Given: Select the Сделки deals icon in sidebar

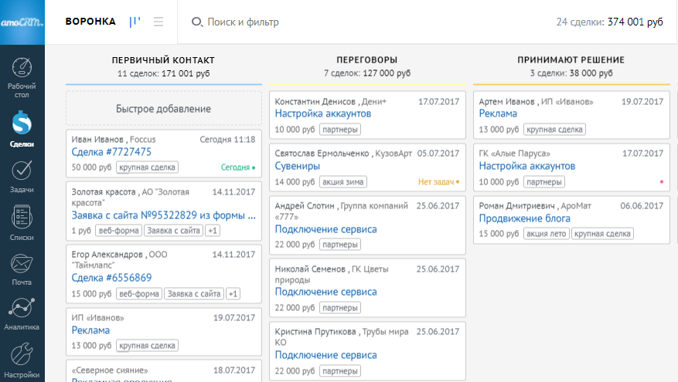Looking at the screenshot, I should tap(22, 123).
